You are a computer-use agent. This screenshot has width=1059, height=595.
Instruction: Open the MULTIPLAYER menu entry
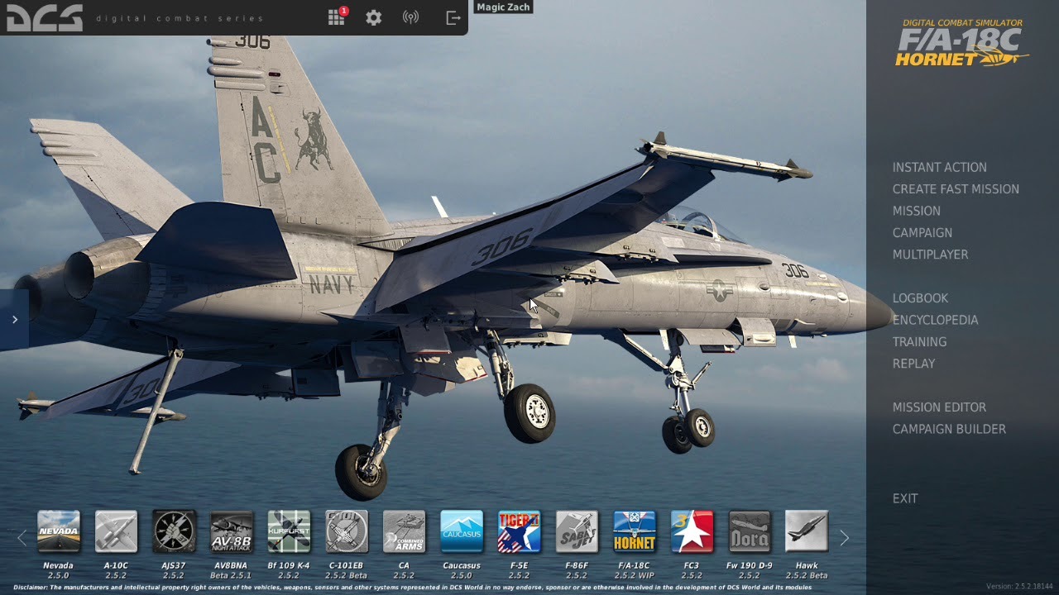pos(930,255)
